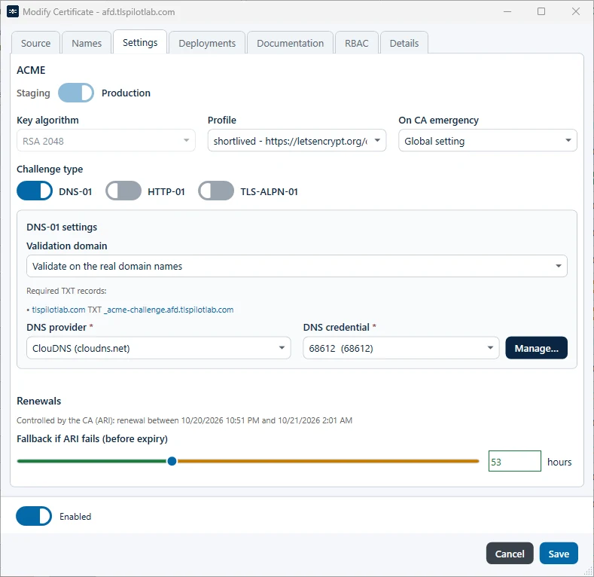Toggle the Staging/Production switch
This screenshot has width=594, height=577.
pyautogui.click(x=76, y=93)
